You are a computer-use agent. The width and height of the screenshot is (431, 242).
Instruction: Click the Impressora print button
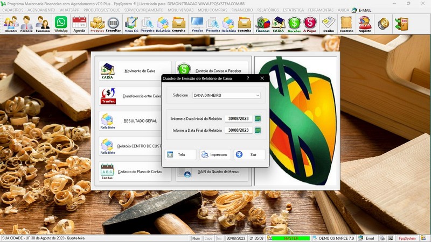point(215,155)
